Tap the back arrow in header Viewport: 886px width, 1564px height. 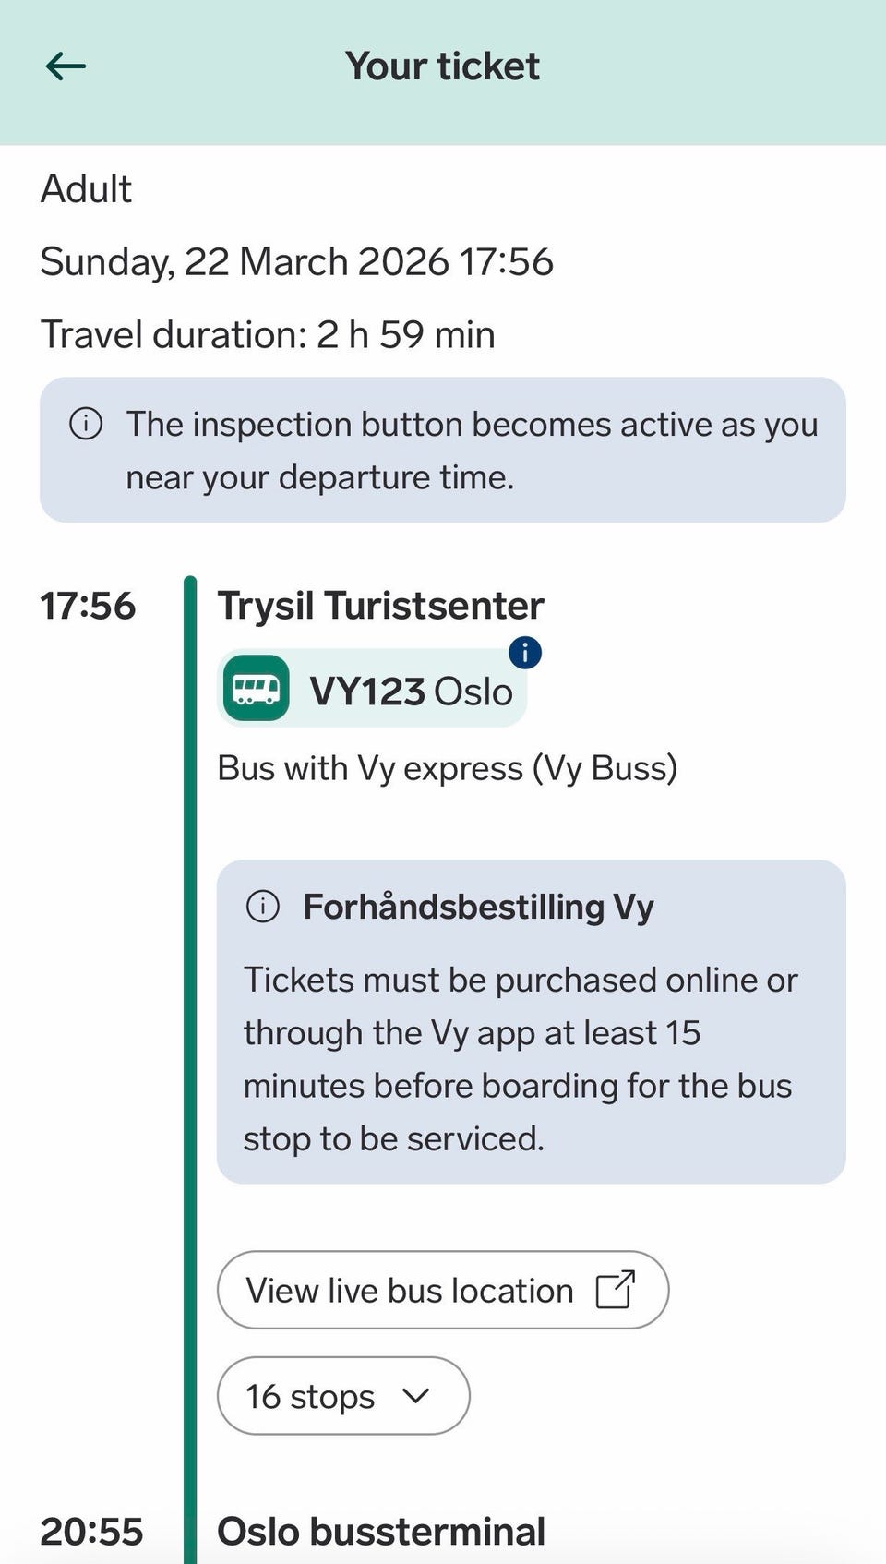[x=66, y=66]
